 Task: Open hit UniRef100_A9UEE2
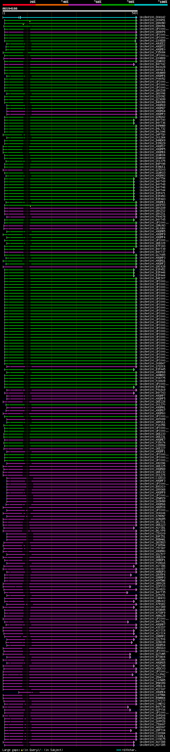click(152, 43)
